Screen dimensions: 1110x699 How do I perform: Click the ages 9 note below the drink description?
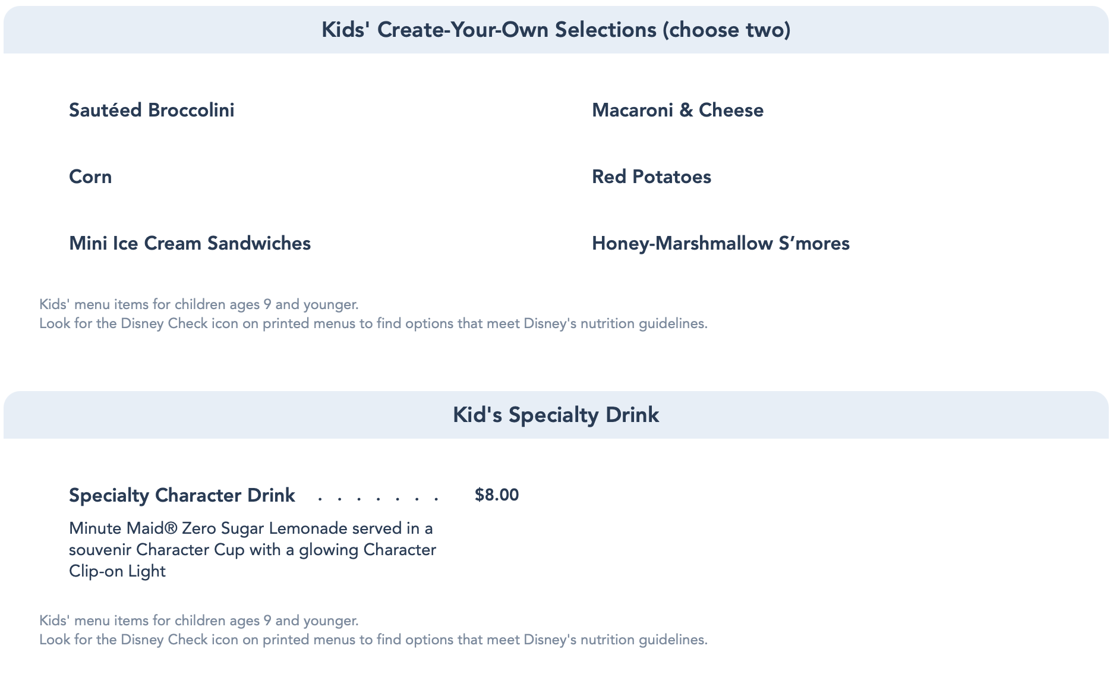pos(199,621)
